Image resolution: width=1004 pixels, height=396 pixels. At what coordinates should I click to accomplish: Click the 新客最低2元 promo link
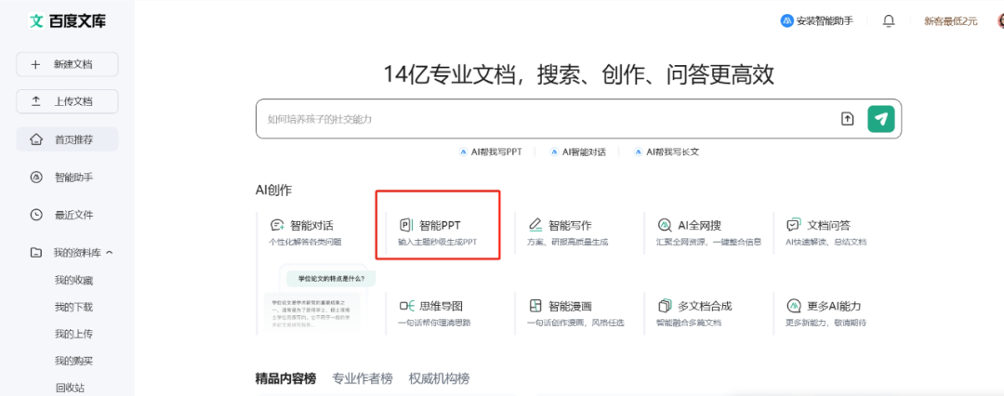950,21
